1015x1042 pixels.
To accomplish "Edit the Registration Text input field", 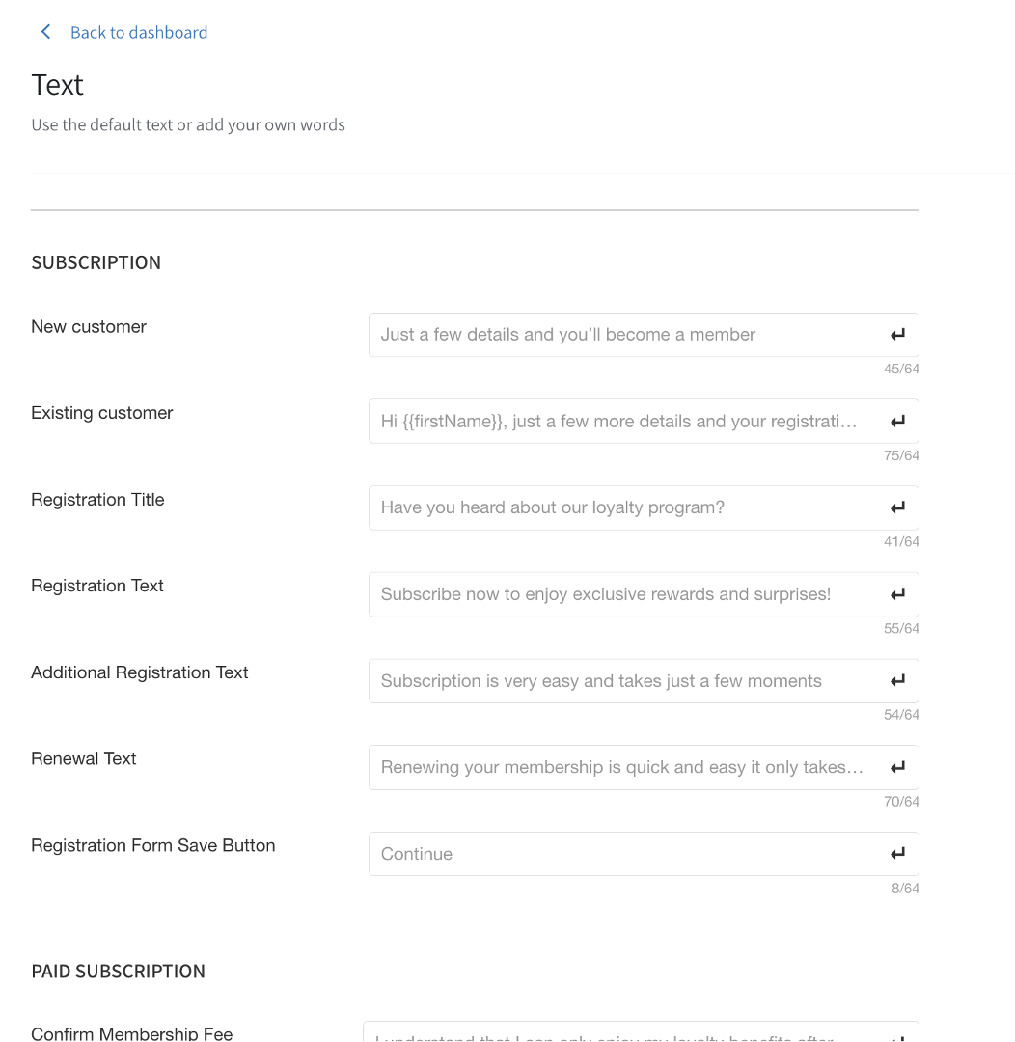I will pos(617,594).
